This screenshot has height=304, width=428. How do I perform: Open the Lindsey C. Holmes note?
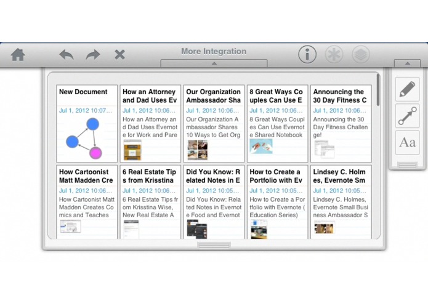coord(341,202)
